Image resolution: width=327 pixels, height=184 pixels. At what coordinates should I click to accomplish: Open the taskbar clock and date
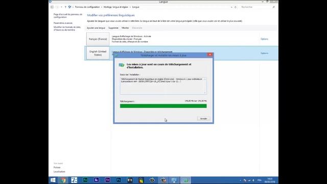coord(270,180)
